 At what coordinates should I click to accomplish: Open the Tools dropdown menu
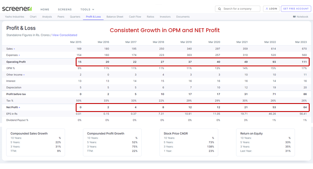(x=87, y=9)
